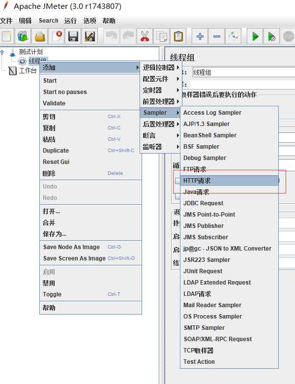The width and height of the screenshot is (295, 384).
Task: Click Start no pauses toolbar icon
Action: coord(271,37)
